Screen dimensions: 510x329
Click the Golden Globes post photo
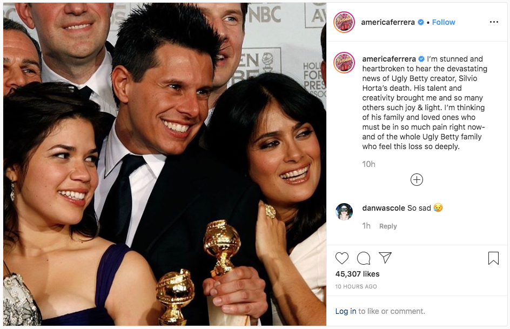pyautogui.click(x=165, y=164)
